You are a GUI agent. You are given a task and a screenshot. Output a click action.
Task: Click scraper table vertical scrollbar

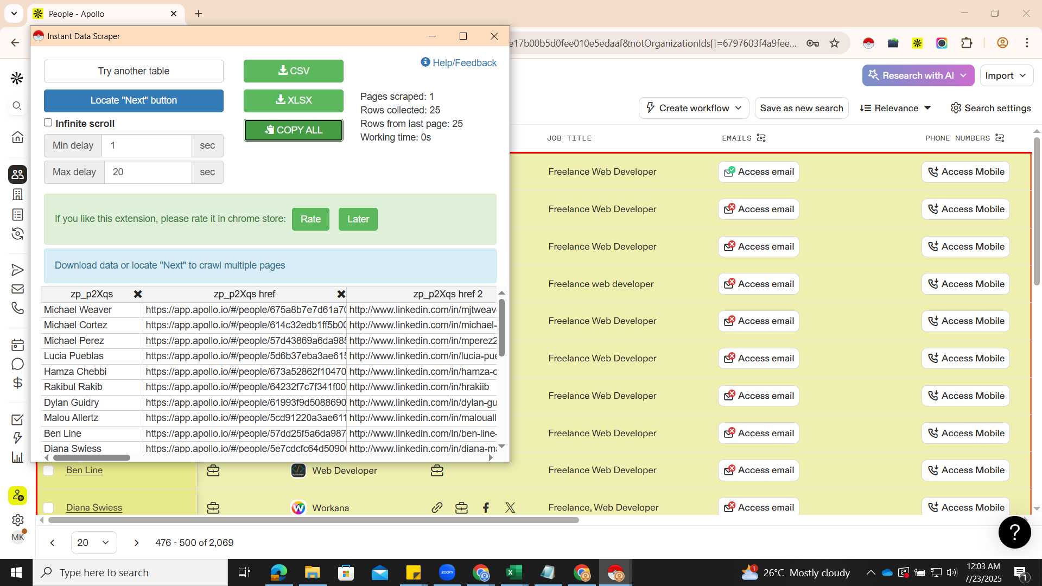501,328
